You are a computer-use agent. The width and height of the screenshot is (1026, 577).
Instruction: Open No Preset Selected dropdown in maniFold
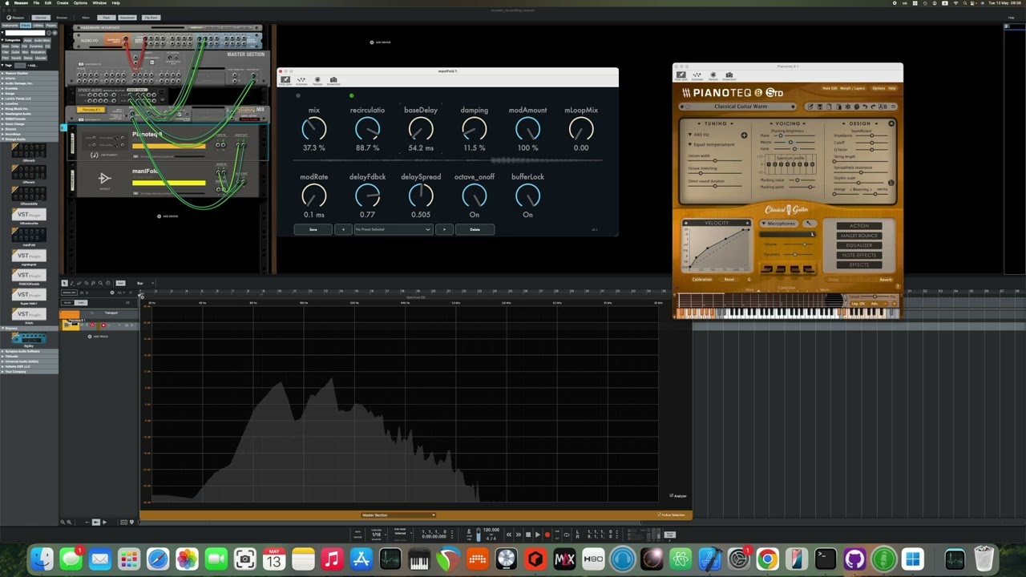coord(393,229)
